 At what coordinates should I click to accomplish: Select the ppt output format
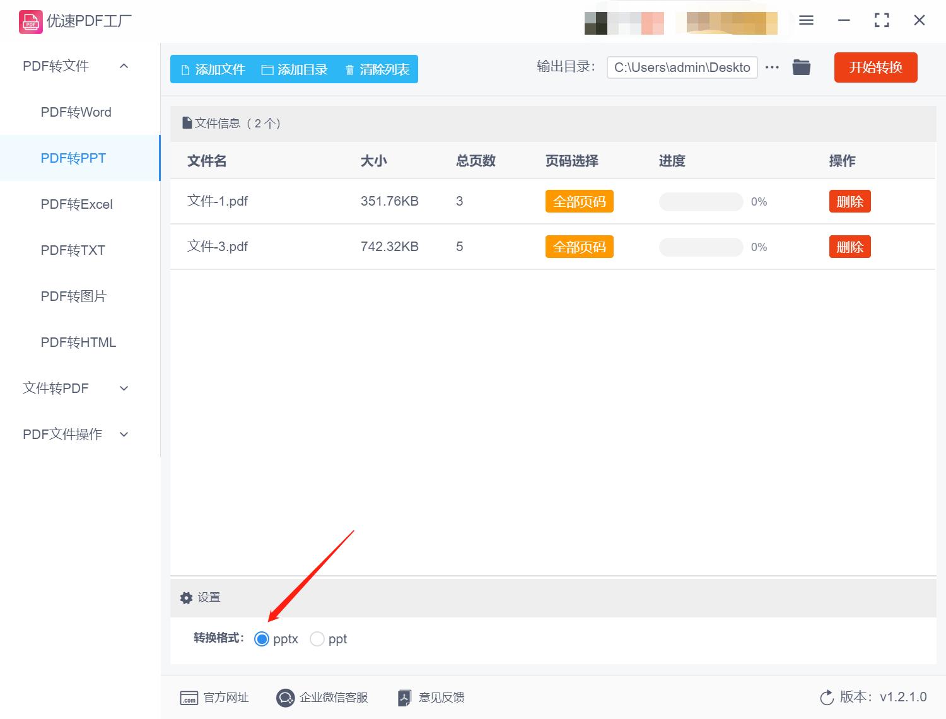(x=317, y=639)
